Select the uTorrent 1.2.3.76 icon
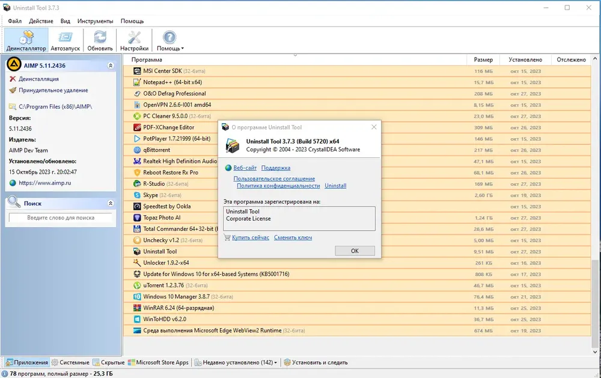 137,285
